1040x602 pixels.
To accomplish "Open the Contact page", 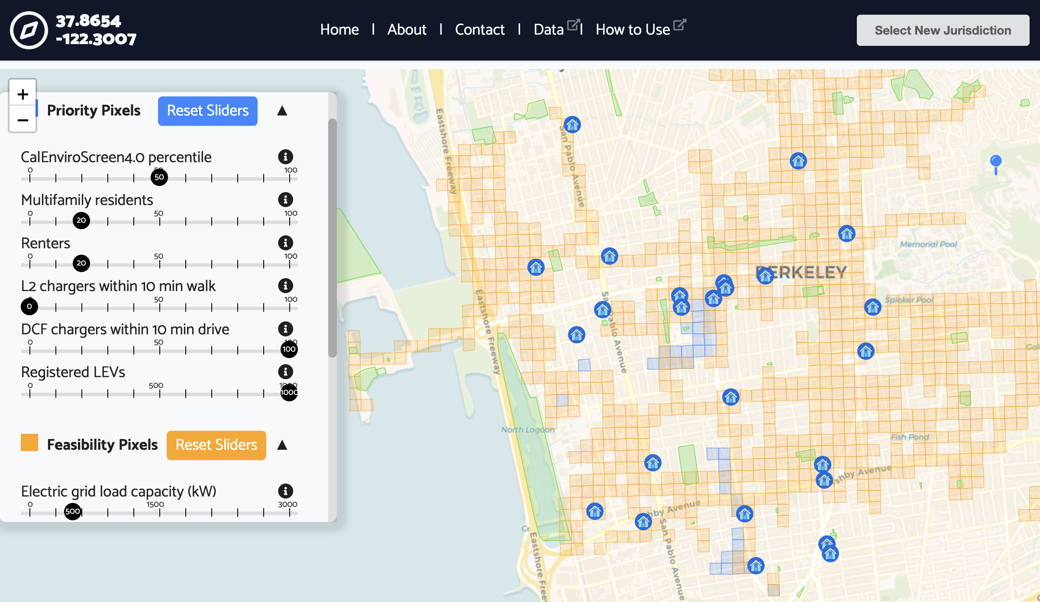I will click(x=480, y=29).
